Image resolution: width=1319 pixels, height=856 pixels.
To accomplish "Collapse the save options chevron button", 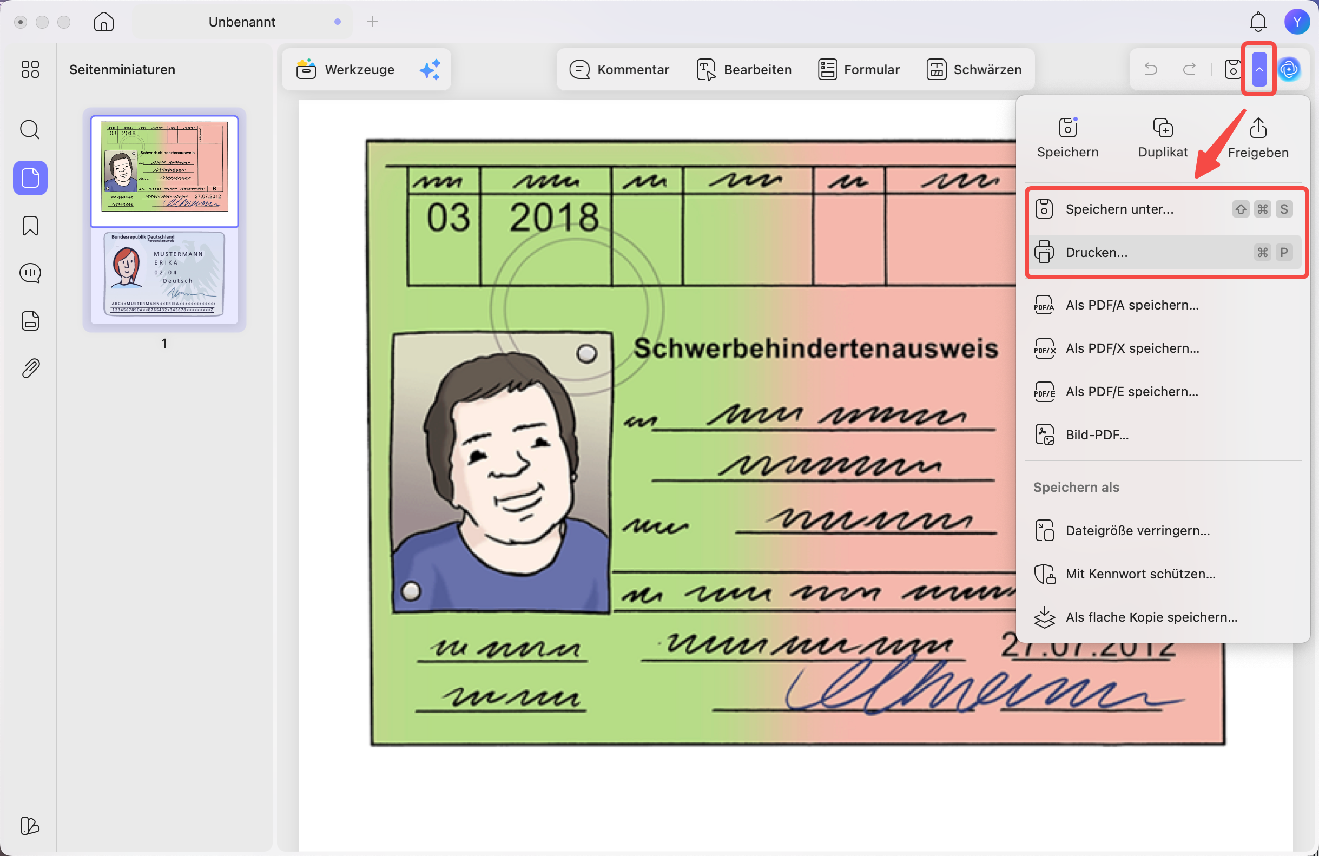I will click(1259, 69).
